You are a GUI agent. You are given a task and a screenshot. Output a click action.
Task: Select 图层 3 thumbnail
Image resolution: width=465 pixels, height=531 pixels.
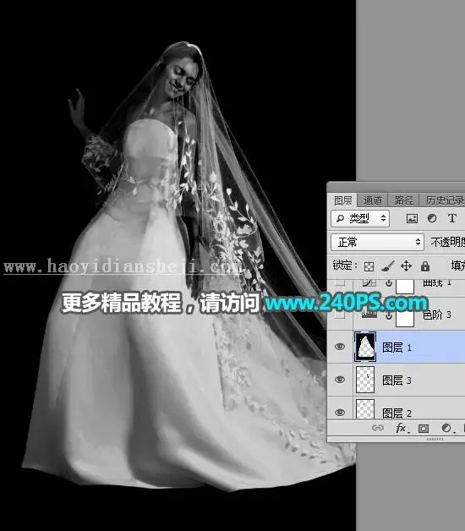[x=365, y=380]
